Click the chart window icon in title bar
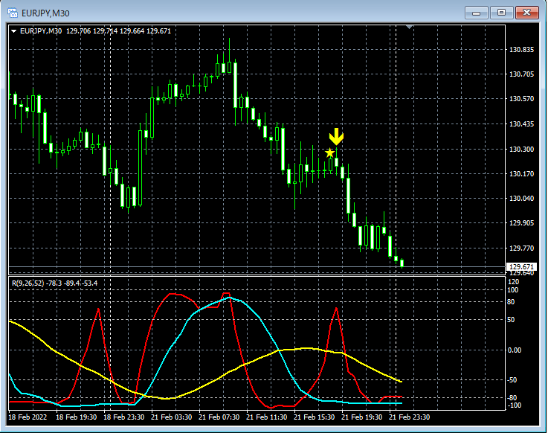This screenshot has width=548, height=433. click(x=13, y=13)
